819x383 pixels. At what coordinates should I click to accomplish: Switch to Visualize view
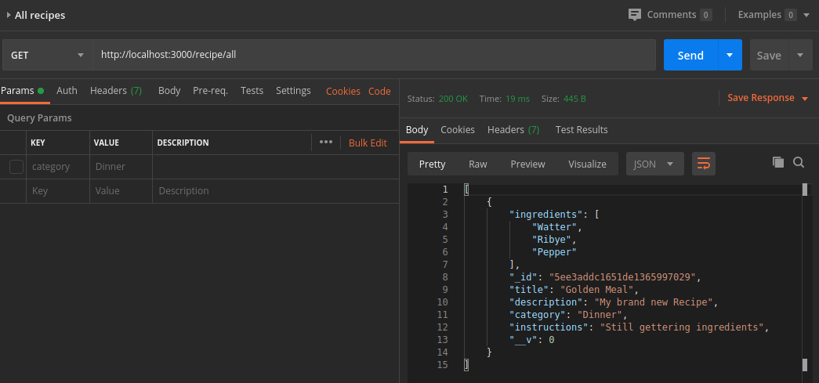point(587,164)
